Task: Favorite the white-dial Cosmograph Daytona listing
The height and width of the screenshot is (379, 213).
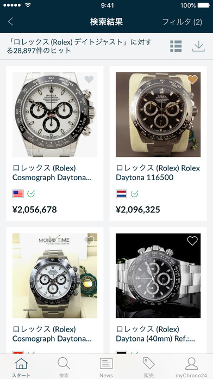Action: tap(89, 80)
